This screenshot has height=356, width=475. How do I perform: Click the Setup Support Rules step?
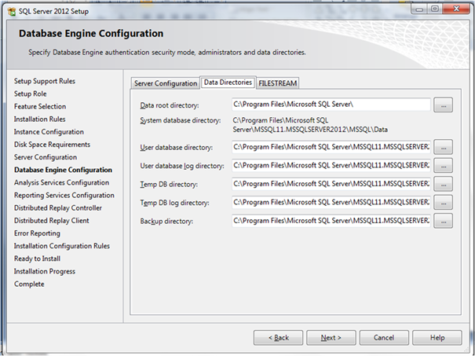[45, 81]
